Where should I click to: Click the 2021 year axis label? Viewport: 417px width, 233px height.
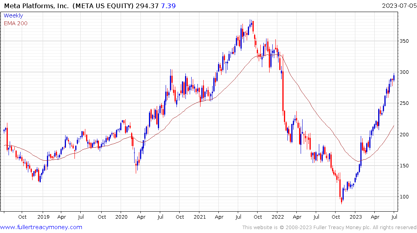point(200,217)
